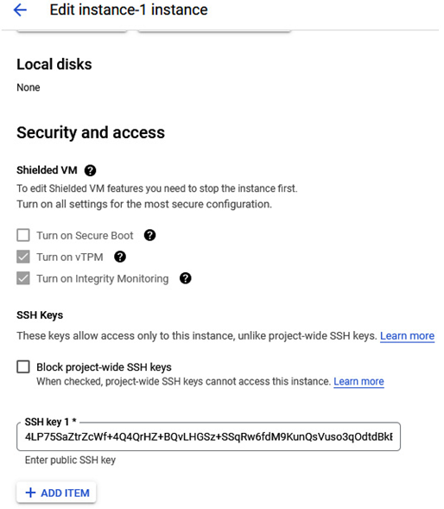Screen dimensions: 444x509
Task: Click the plus icon on ADD ITEM
Action: [x=30, y=493]
